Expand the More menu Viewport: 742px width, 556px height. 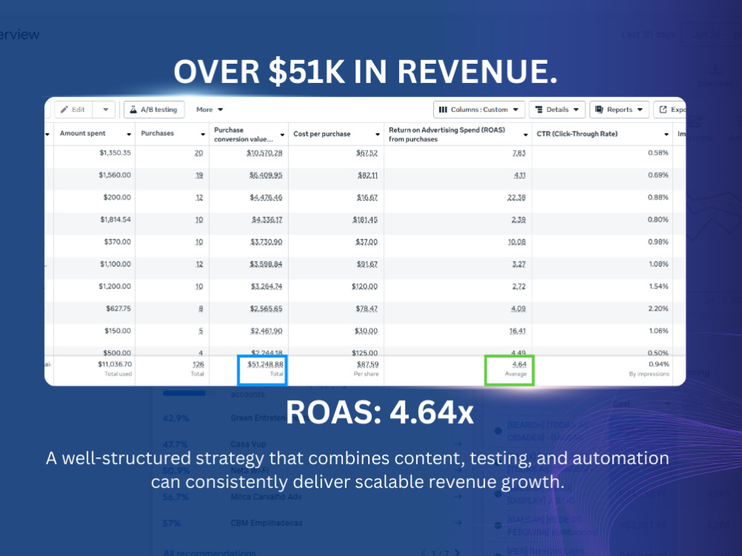pyautogui.click(x=209, y=110)
